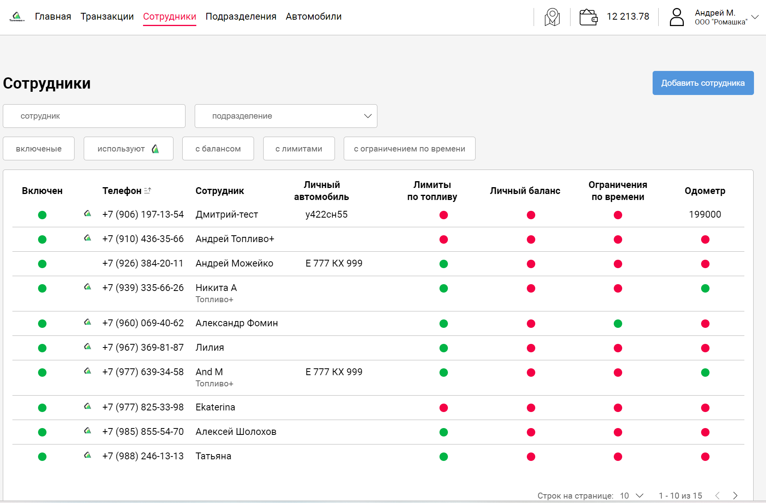Image resolution: width=766 pixels, height=503 pixels.
Task: Click the wallet balance icon
Action: [x=588, y=17]
